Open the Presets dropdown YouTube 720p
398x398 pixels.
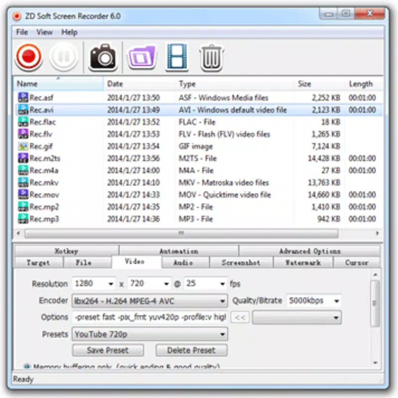pyautogui.click(x=150, y=334)
